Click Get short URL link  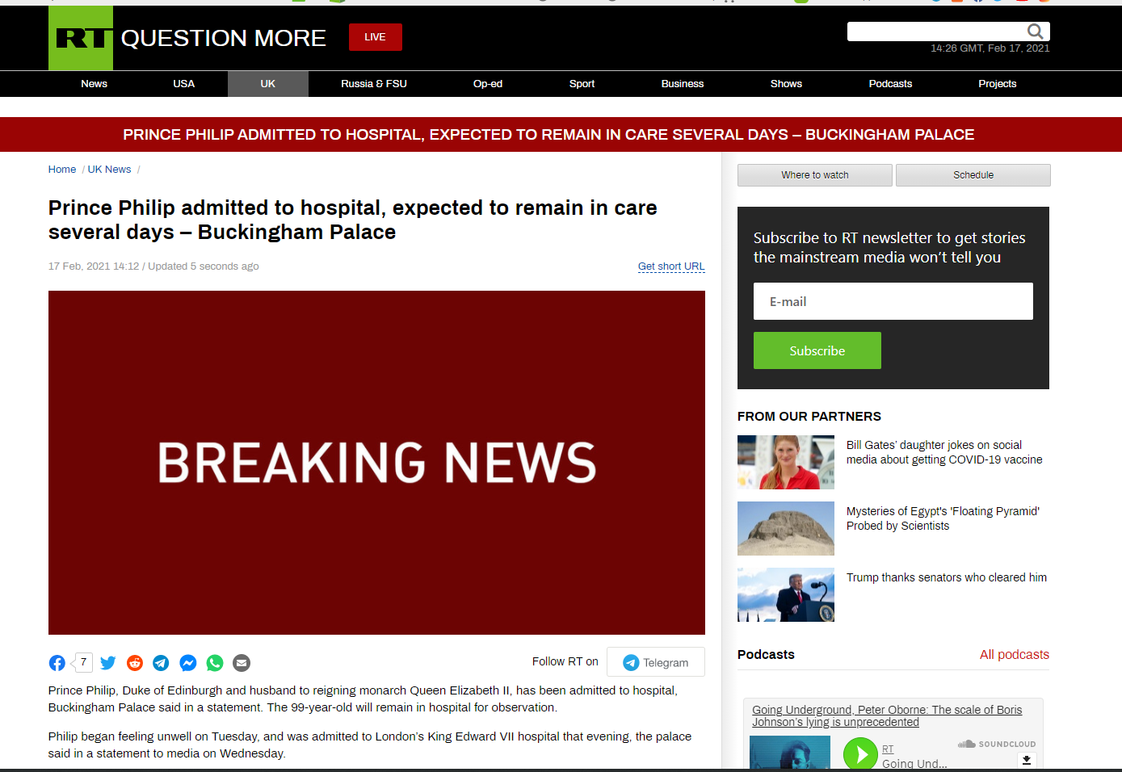(x=671, y=266)
